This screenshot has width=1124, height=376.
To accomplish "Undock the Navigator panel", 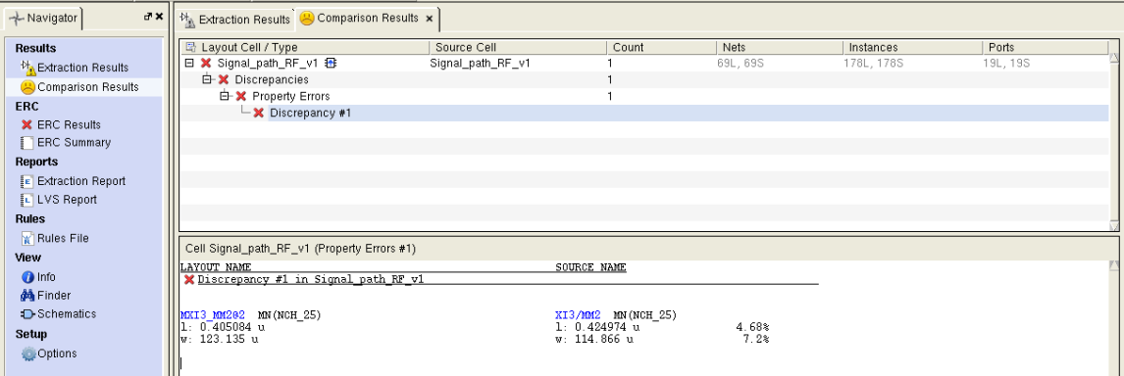I will pos(148,18).
